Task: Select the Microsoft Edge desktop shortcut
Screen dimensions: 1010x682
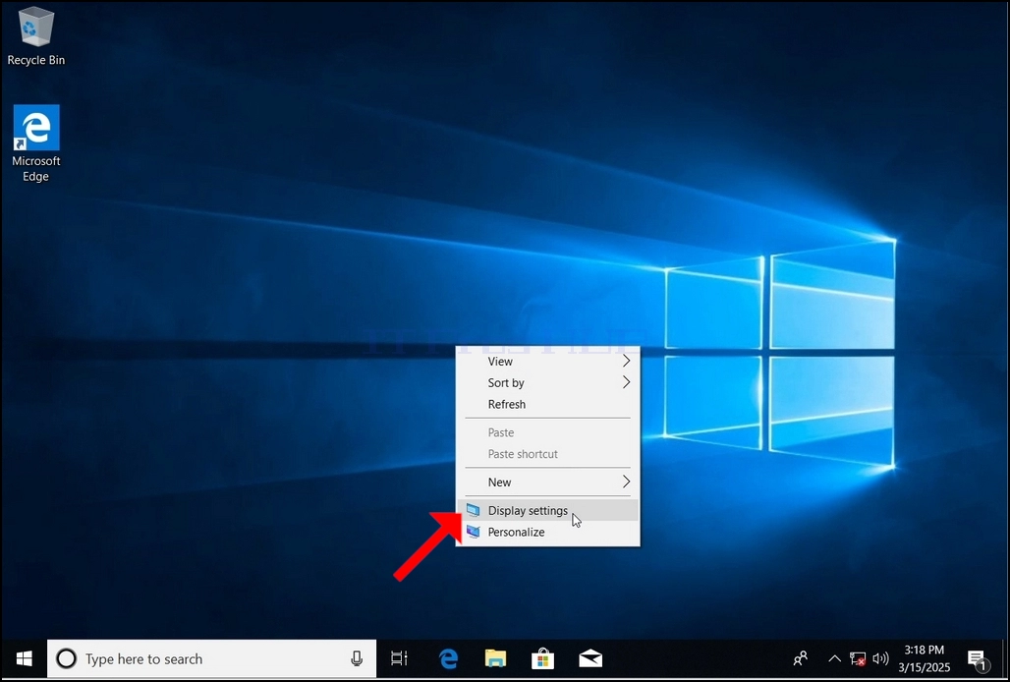Action: 36,142
